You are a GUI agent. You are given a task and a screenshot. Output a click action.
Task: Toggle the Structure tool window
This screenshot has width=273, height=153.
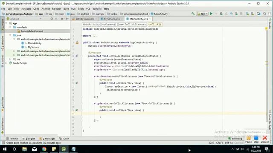pos(3,43)
